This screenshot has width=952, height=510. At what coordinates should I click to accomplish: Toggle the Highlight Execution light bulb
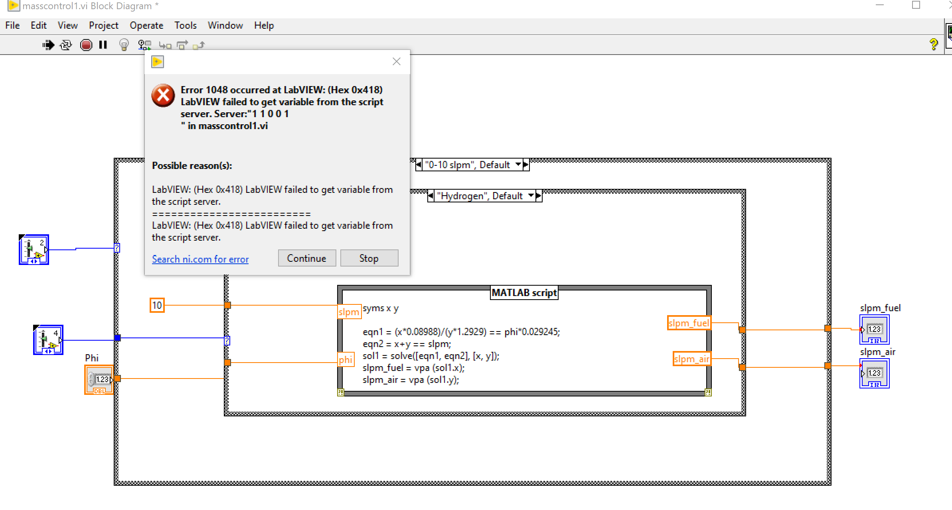click(124, 45)
